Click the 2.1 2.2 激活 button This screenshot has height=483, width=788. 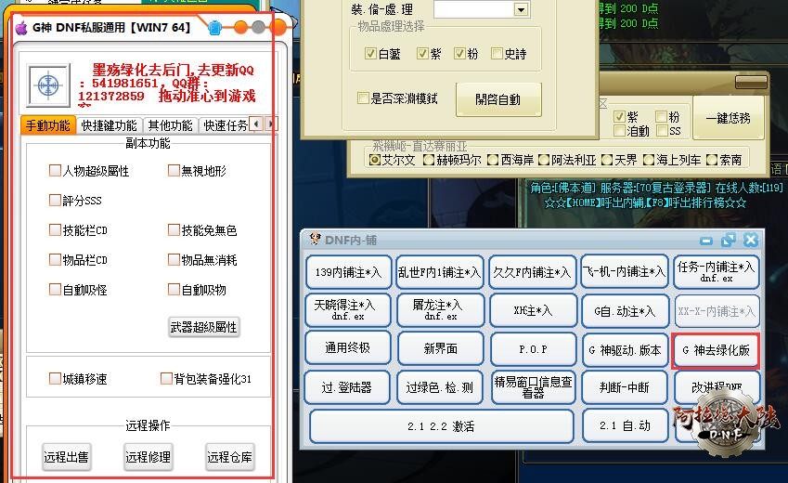(x=441, y=426)
